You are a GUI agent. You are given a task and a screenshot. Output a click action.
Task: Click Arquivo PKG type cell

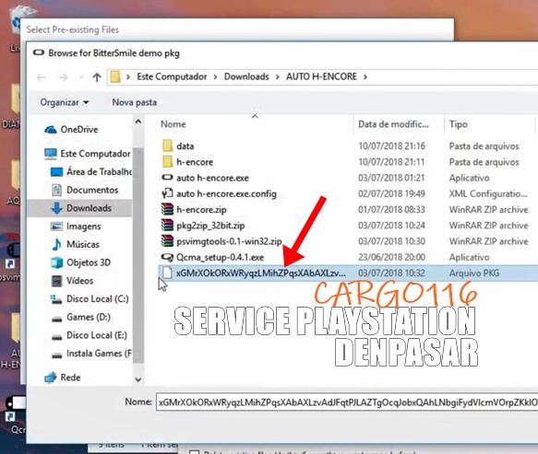474,274
